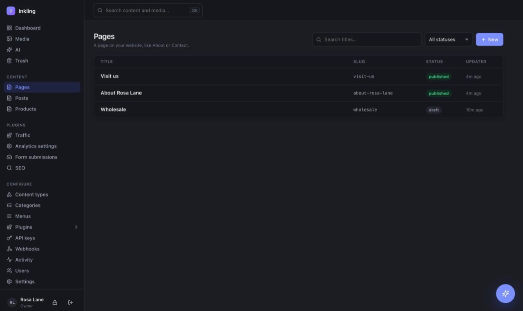The image size is (523, 311).
Task: Click the about-rosa-lane slug
Action: pos(373,93)
